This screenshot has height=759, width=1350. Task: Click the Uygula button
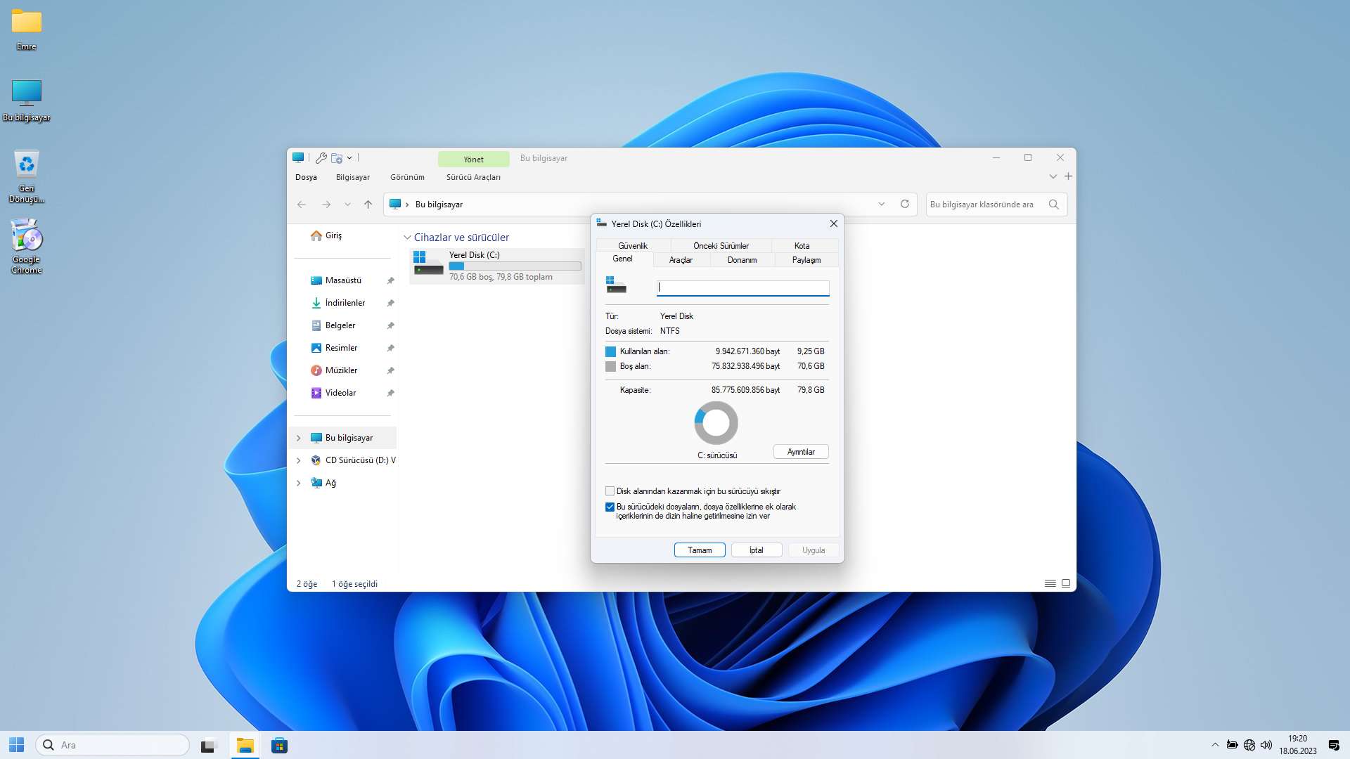pyautogui.click(x=813, y=550)
